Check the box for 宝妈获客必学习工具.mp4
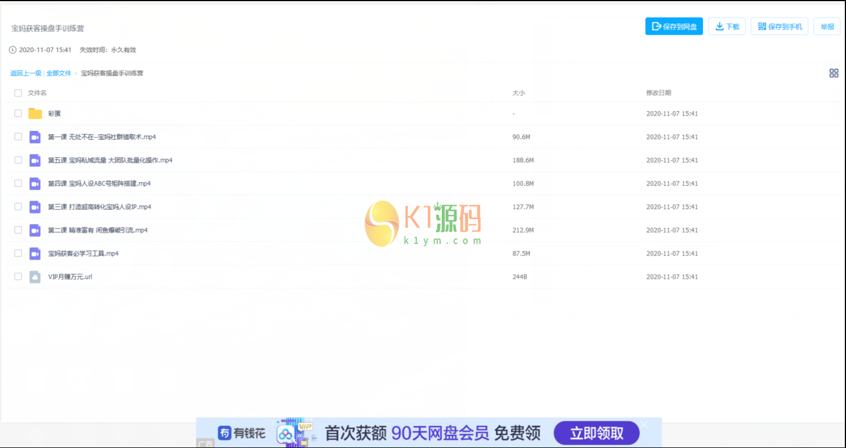This screenshot has height=448, width=846. (18, 253)
